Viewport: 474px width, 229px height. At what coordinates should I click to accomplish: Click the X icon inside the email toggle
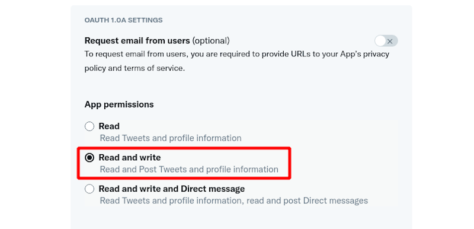click(390, 42)
